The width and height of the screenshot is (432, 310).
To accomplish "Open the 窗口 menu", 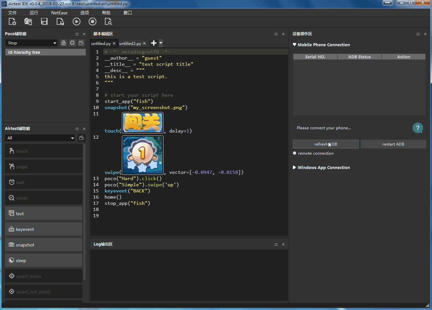I will tap(128, 13).
